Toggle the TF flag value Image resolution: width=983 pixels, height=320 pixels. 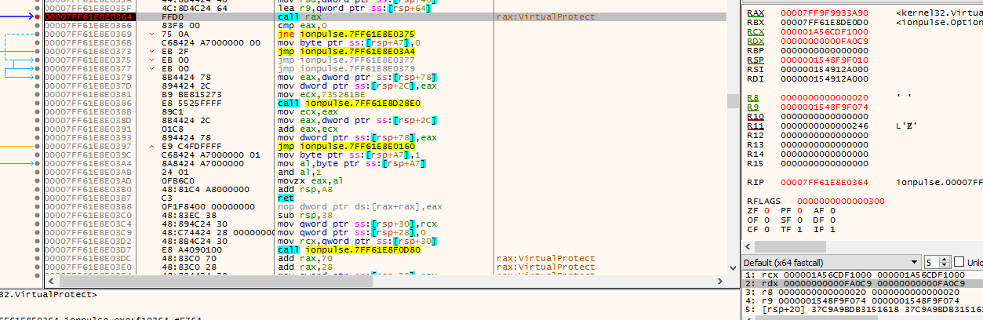(799, 230)
